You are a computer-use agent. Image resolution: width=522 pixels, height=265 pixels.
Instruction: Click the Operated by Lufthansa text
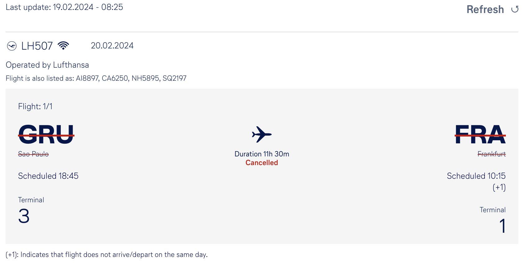[x=47, y=65]
